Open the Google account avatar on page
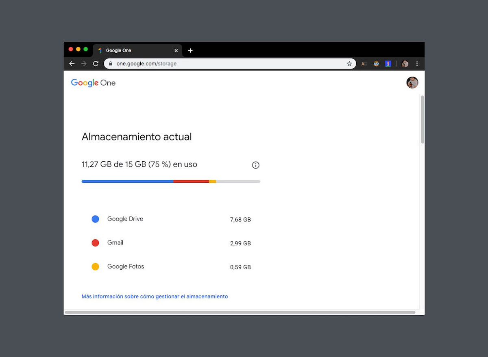Viewport: 488px width, 357px height. [412, 82]
